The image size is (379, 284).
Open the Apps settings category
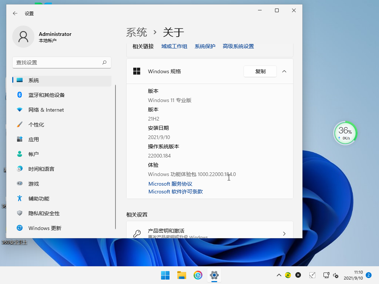coord(33,139)
